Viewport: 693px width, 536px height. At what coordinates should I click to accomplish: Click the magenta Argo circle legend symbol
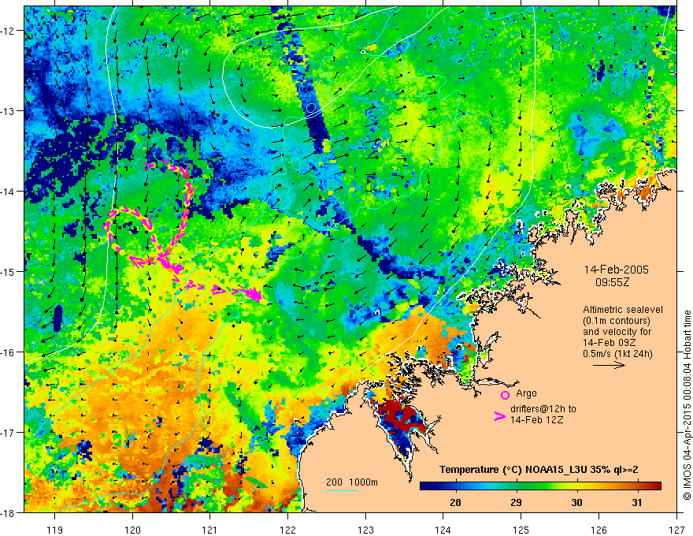[x=505, y=395]
